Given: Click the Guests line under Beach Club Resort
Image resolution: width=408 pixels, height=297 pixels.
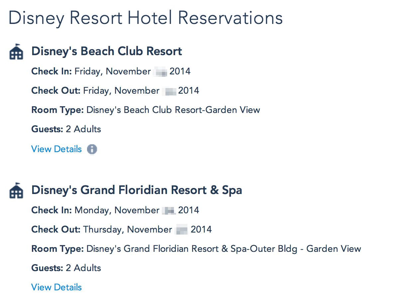Looking at the screenshot, I should [66, 129].
